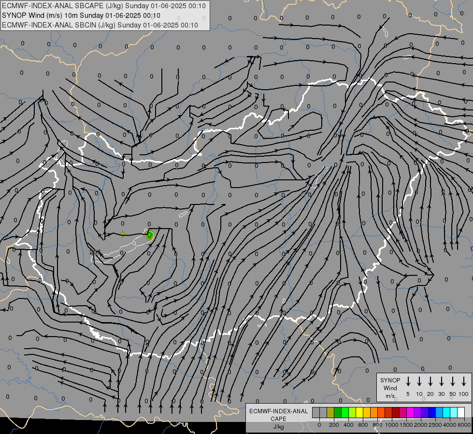Click the '400' label on CAPE scale
Viewport: 473px width, 434px height.
tap(348, 425)
